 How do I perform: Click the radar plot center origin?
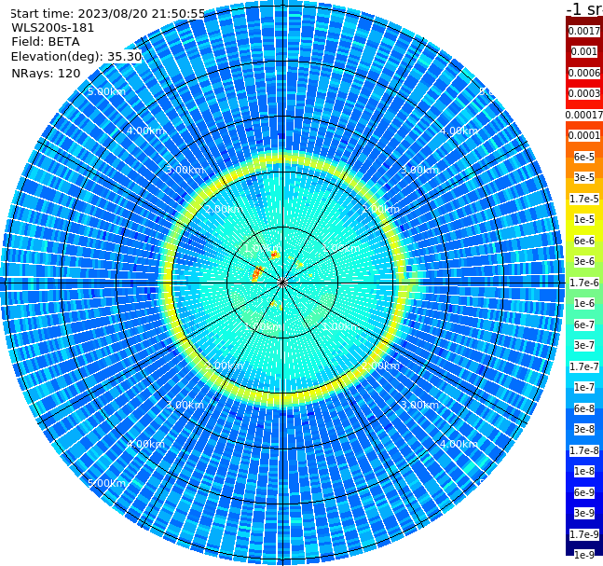(x=282, y=283)
